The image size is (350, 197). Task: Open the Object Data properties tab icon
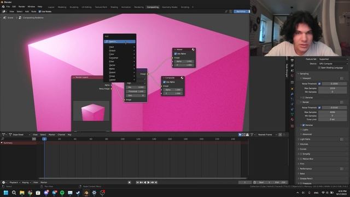pos(292,114)
